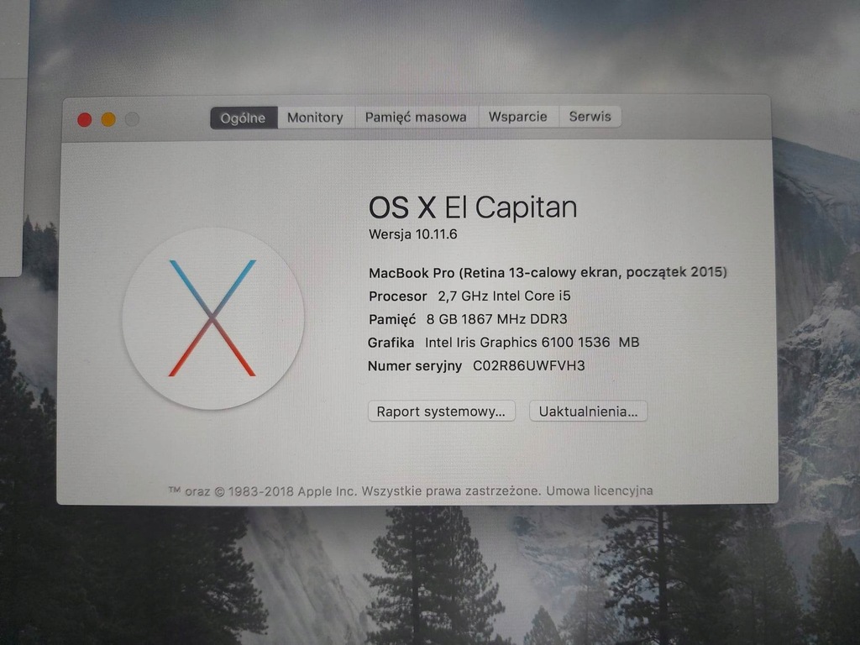Open the Umowa licencyjna link
860x645 pixels.
[600, 490]
